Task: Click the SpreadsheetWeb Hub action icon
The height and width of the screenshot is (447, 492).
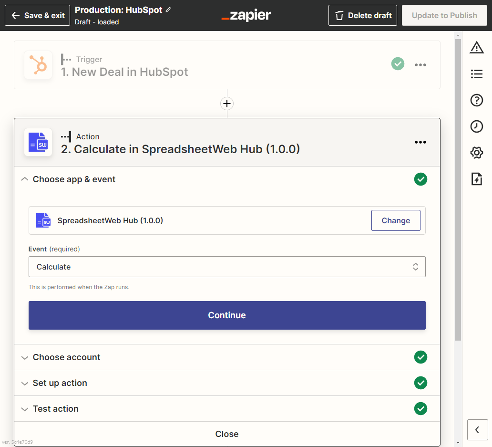Action: point(38,142)
